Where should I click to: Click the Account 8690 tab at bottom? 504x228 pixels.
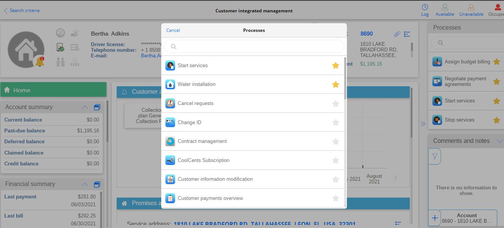(x=467, y=218)
